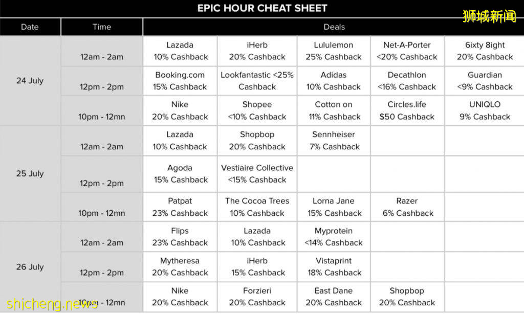
Task: Select the Sennheiser 7% Cashback cell
Action: [334, 141]
